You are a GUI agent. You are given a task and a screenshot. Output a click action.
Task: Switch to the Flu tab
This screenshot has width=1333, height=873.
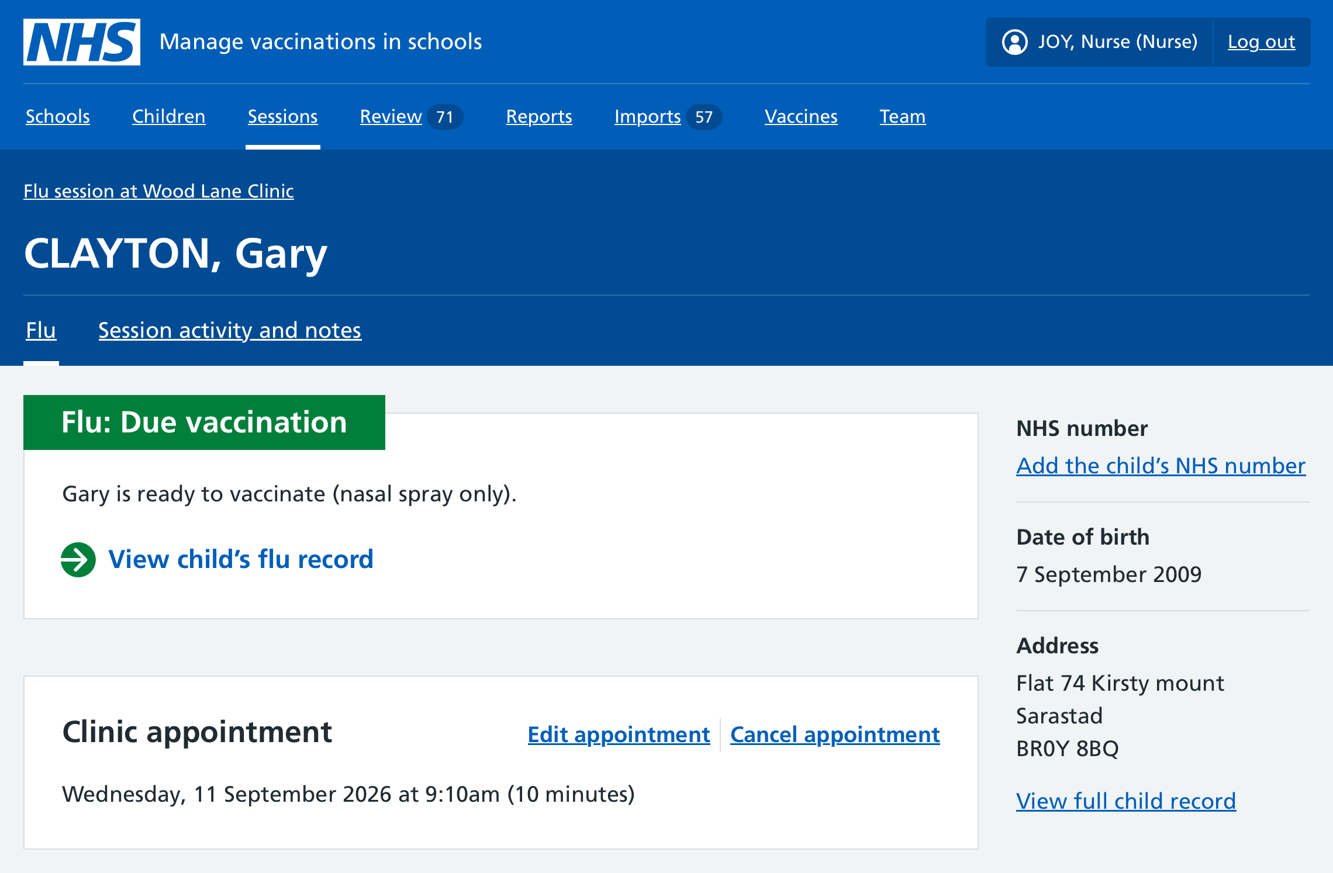tap(41, 330)
